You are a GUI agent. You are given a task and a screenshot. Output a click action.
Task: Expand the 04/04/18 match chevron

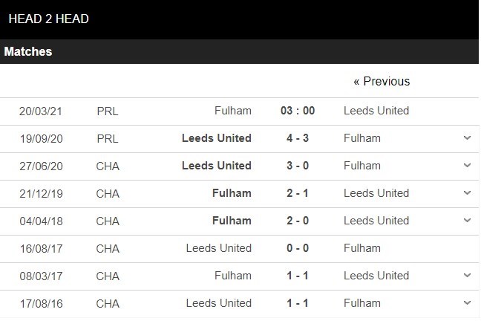pos(467,221)
